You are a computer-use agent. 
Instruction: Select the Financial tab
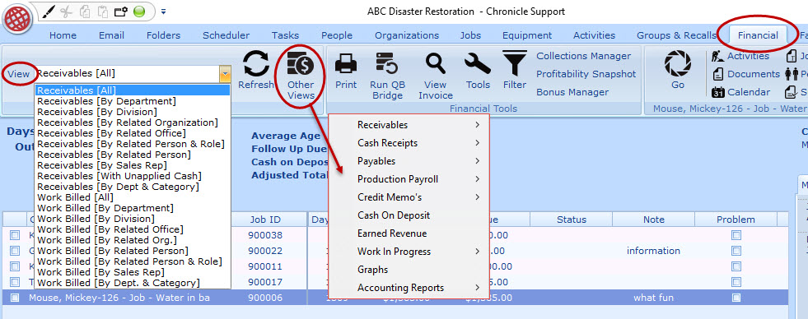(x=758, y=35)
